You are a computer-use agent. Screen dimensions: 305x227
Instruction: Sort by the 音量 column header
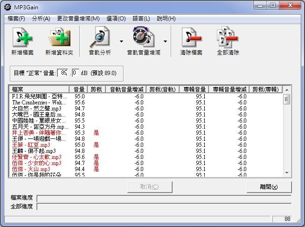(x=79, y=89)
